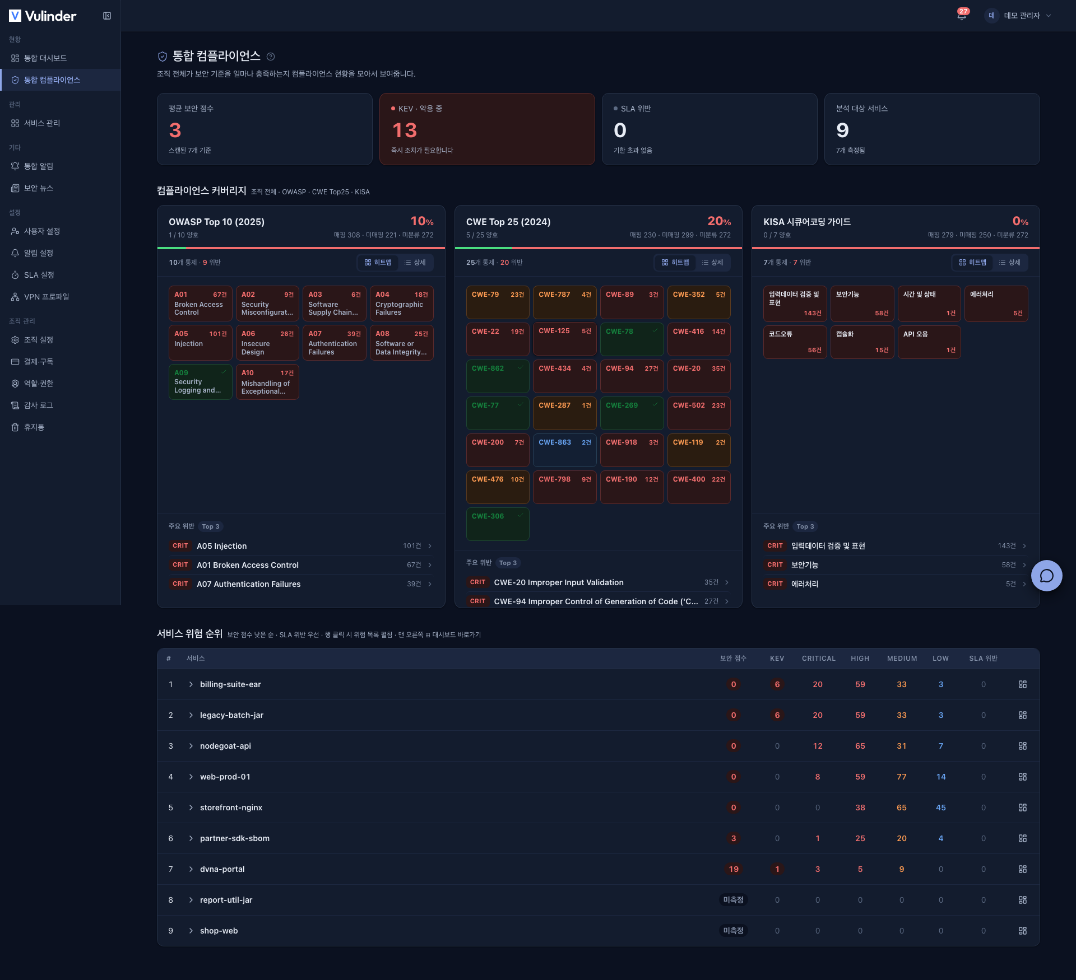Screen dimensions: 1076x980
Task: Open 휴지통 in the sidebar
Action: [60, 427]
